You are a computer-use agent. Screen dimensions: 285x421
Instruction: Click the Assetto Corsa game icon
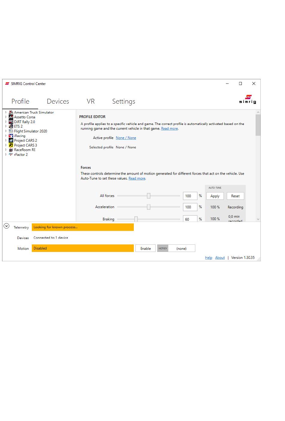coord(11,117)
